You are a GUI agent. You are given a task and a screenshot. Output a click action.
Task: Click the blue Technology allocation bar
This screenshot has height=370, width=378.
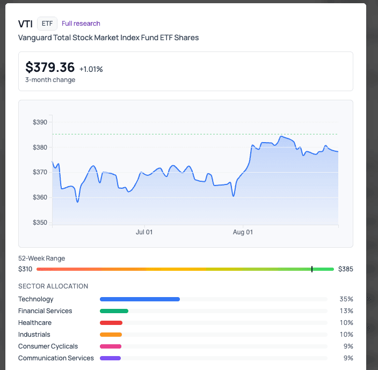click(140, 299)
